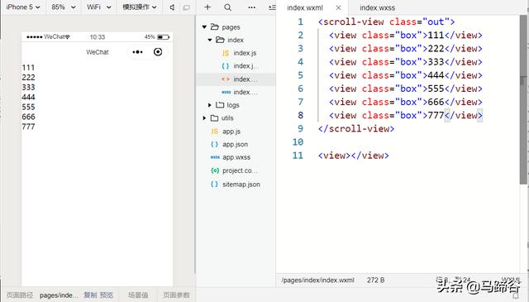The width and height of the screenshot is (529, 302).
Task: Click the braces icon beside app.json
Action: 215,144
